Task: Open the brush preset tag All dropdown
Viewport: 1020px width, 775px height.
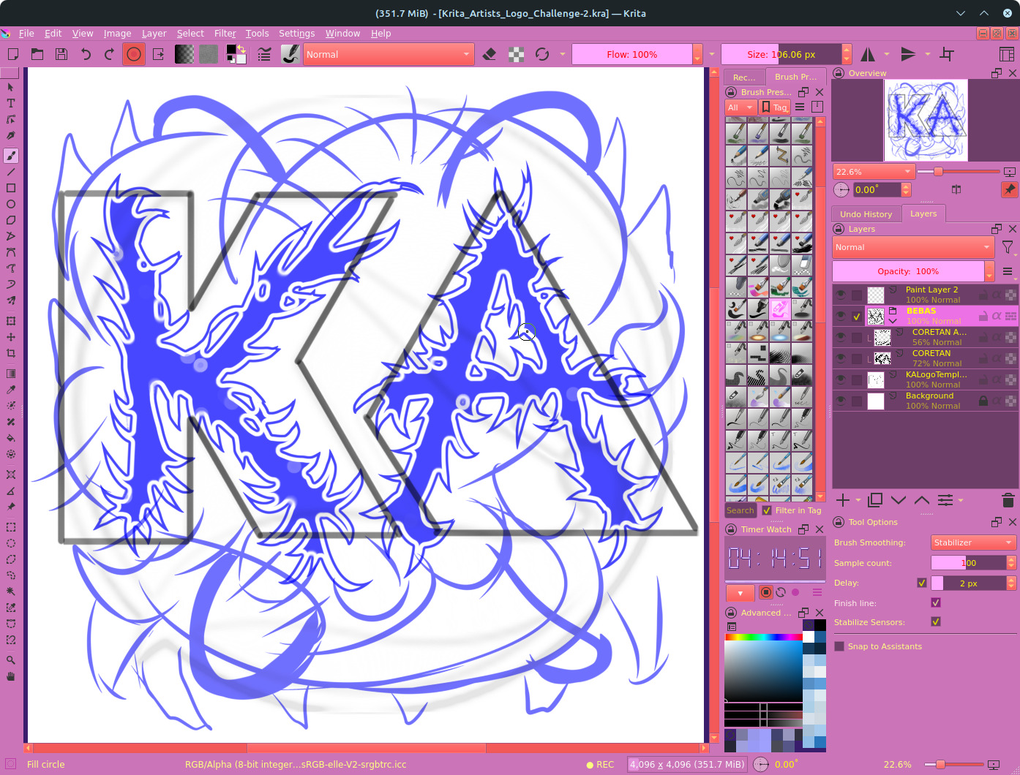Action: coord(740,107)
